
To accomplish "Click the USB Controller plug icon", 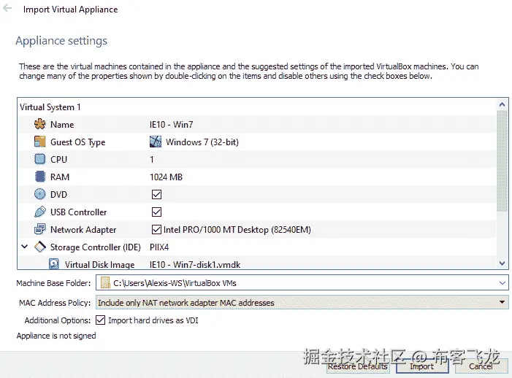I will click(40, 212).
